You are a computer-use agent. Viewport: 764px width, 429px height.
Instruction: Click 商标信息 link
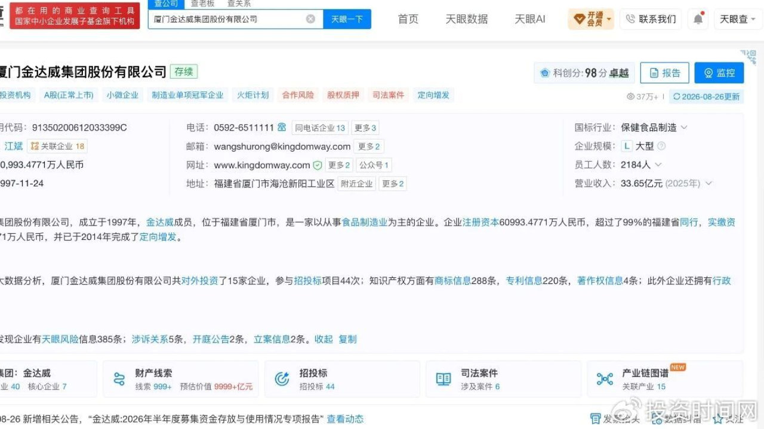point(452,280)
